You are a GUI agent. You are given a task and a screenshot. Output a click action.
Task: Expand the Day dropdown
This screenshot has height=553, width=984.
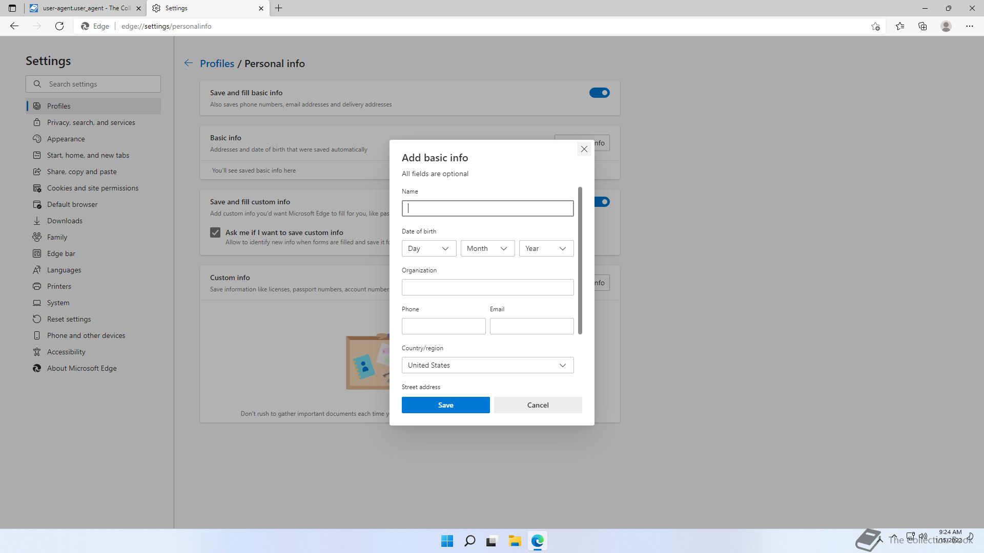428,248
